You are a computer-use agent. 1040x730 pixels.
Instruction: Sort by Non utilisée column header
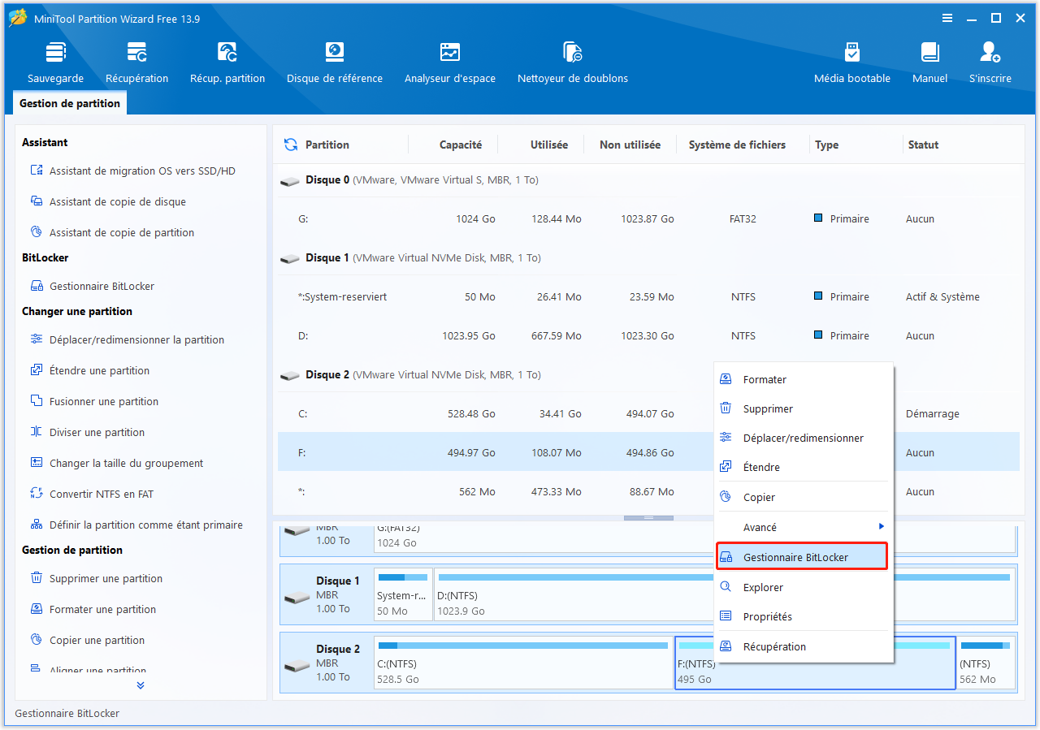pyautogui.click(x=630, y=145)
